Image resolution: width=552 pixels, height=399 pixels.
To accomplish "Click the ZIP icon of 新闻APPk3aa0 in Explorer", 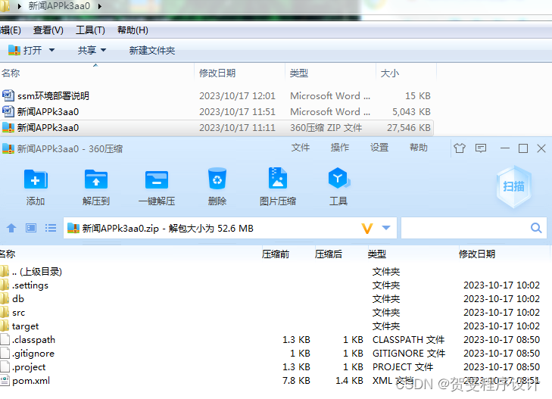I will [x=8, y=127].
